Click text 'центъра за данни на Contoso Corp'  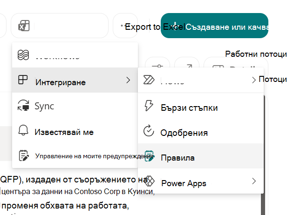pyautogui.click(x=61, y=192)
